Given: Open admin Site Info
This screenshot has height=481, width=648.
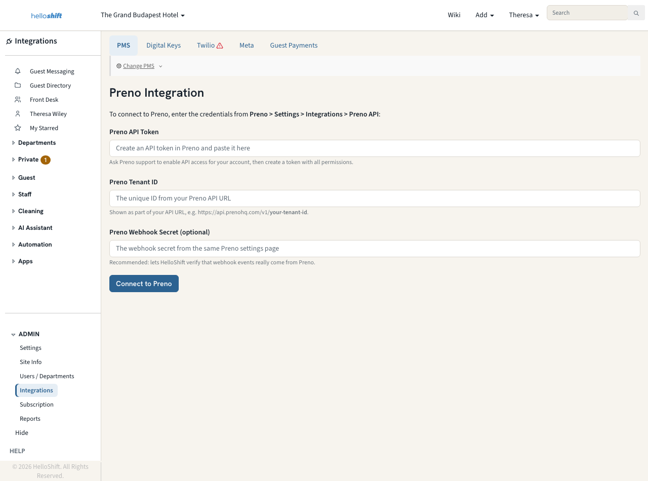Looking at the screenshot, I should pyautogui.click(x=31, y=362).
